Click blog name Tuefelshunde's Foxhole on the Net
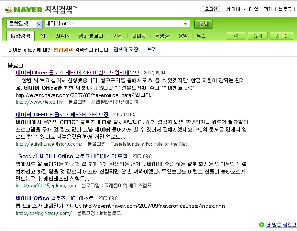 tap(148, 144)
